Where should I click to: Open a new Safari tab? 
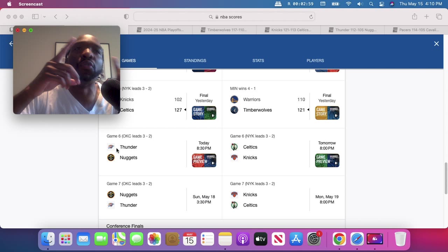426,16
